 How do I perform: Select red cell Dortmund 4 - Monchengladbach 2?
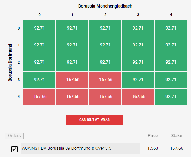pos(105,97)
